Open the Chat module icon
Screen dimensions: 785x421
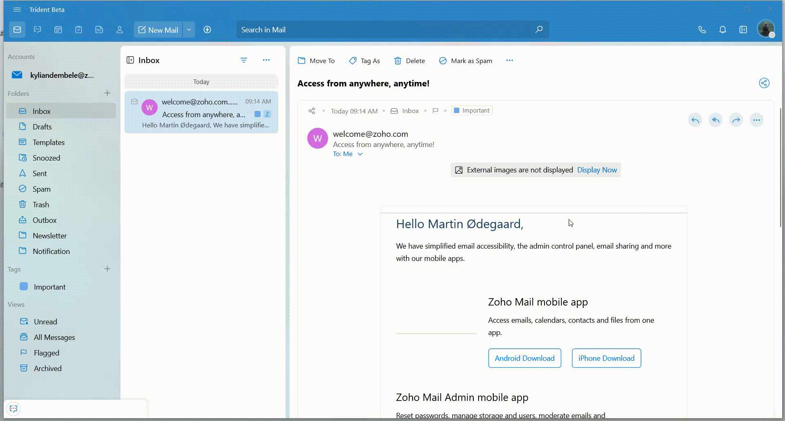click(37, 29)
